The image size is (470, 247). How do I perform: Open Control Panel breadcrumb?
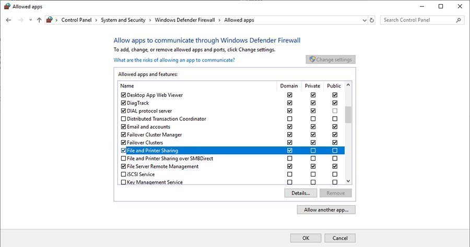(76, 20)
